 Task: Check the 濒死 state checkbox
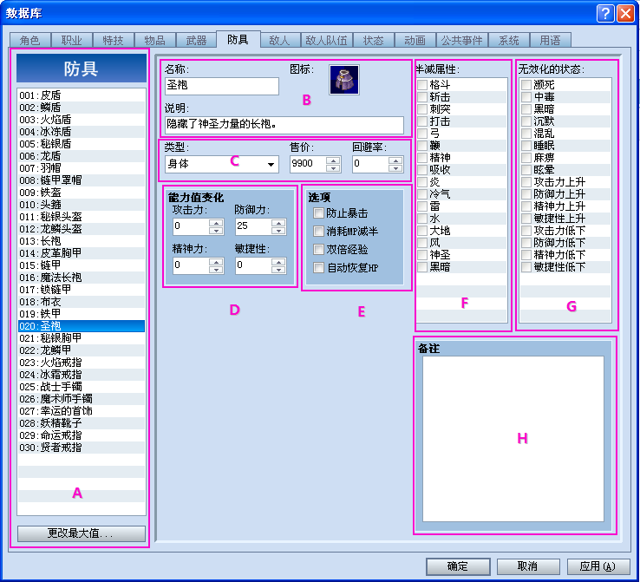point(526,85)
